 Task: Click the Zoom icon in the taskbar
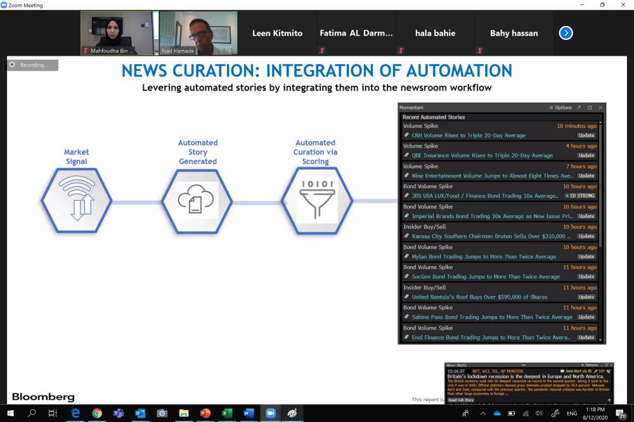point(271,413)
